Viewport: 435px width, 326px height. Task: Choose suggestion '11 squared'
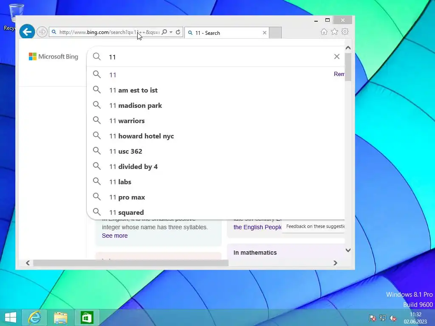pos(127,212)
